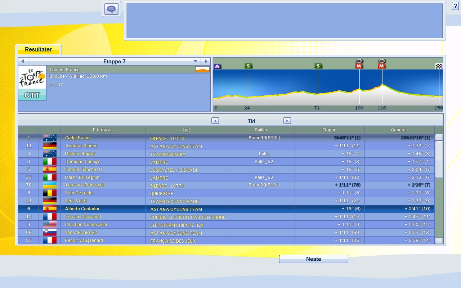Select rider name Christian Vandevelde

(86, 225)
